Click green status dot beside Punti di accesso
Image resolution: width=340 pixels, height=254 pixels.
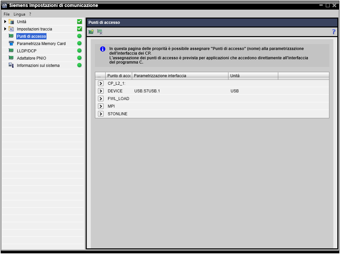tap(79, 36)
